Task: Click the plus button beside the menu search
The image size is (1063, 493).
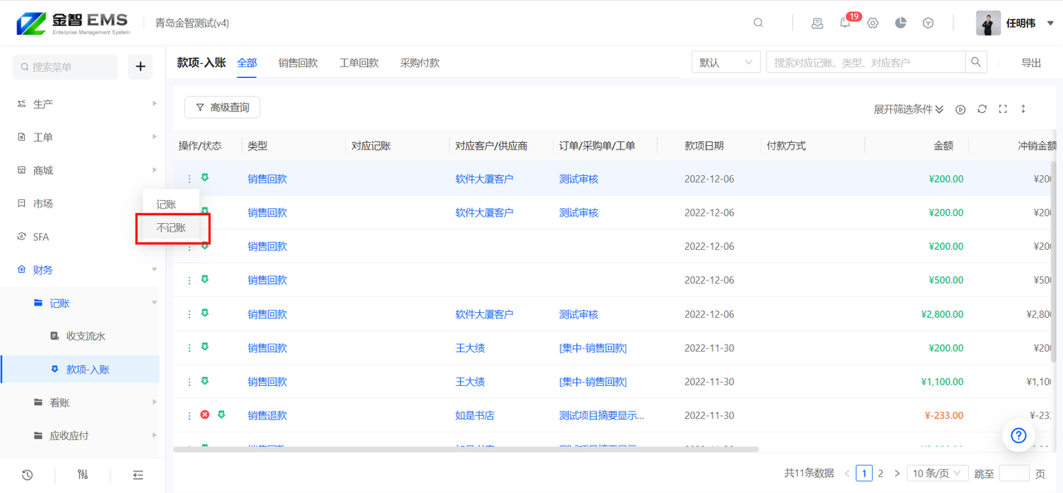Action: (x=140, y=66)
